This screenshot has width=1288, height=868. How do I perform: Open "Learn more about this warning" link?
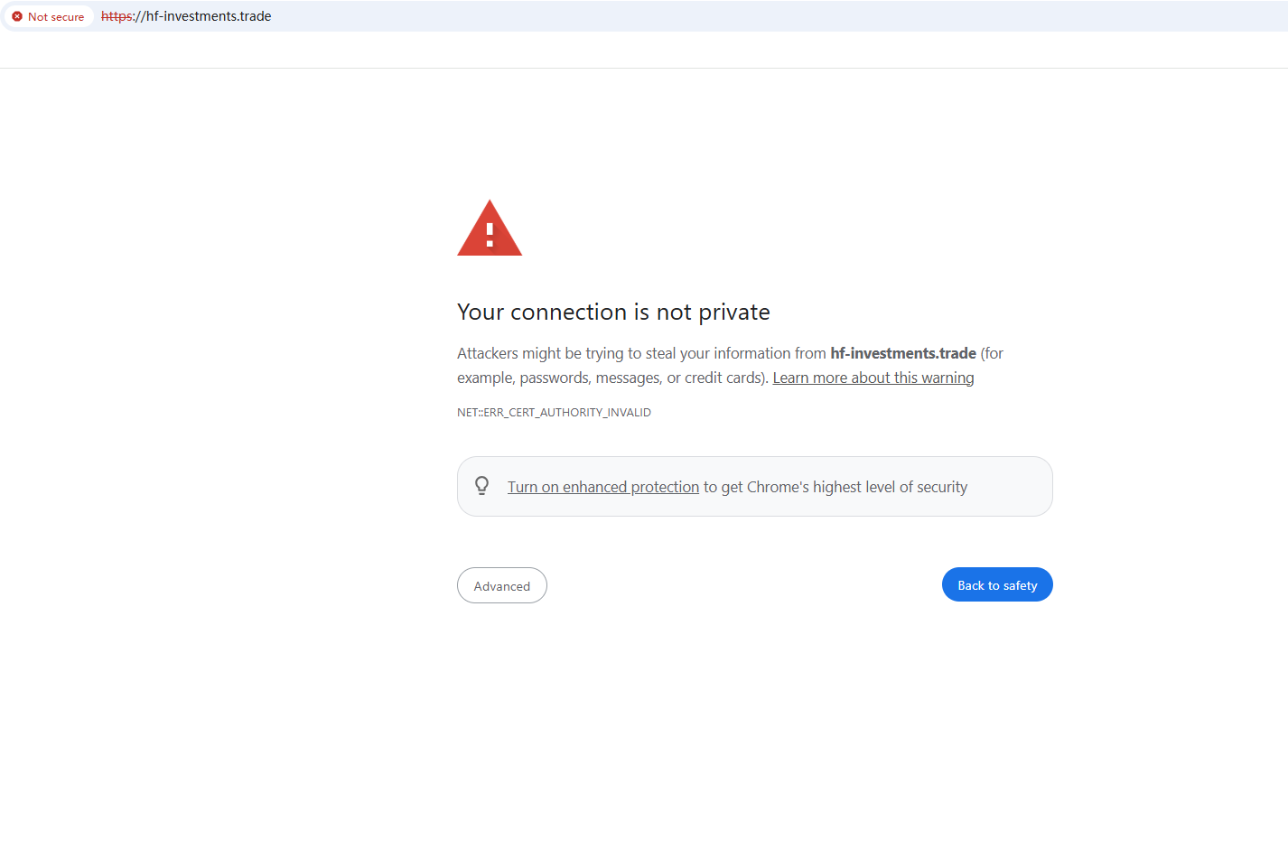pyautogui.click(x=873, y=378)
